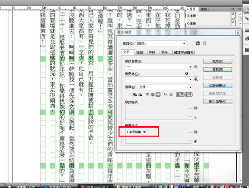Click the info icon above change-to field

(187, 73)
